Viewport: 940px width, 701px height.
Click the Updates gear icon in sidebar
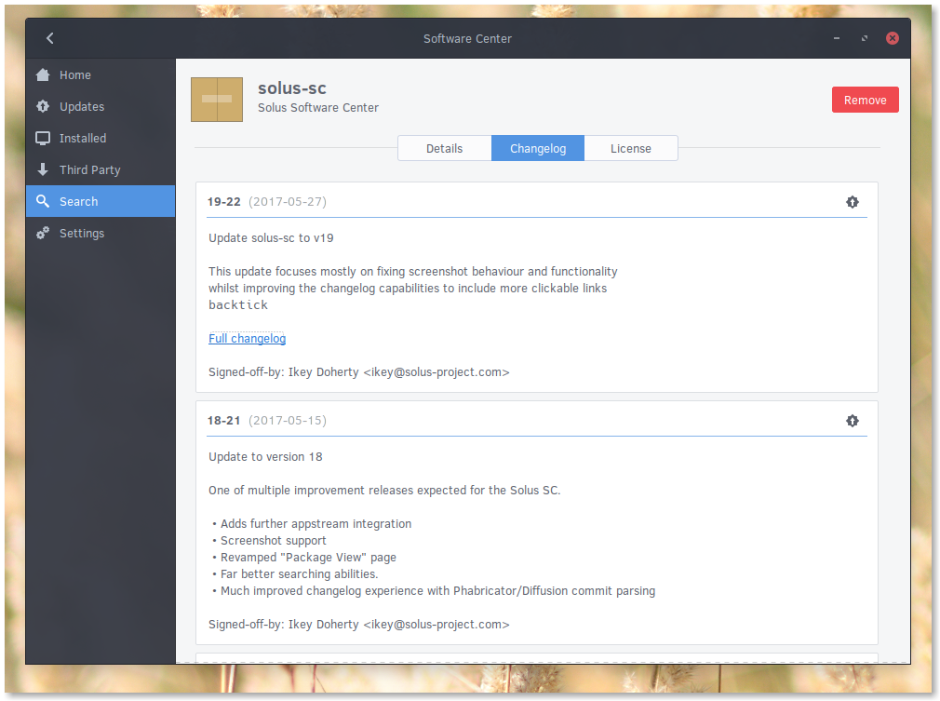click(43, 107)
